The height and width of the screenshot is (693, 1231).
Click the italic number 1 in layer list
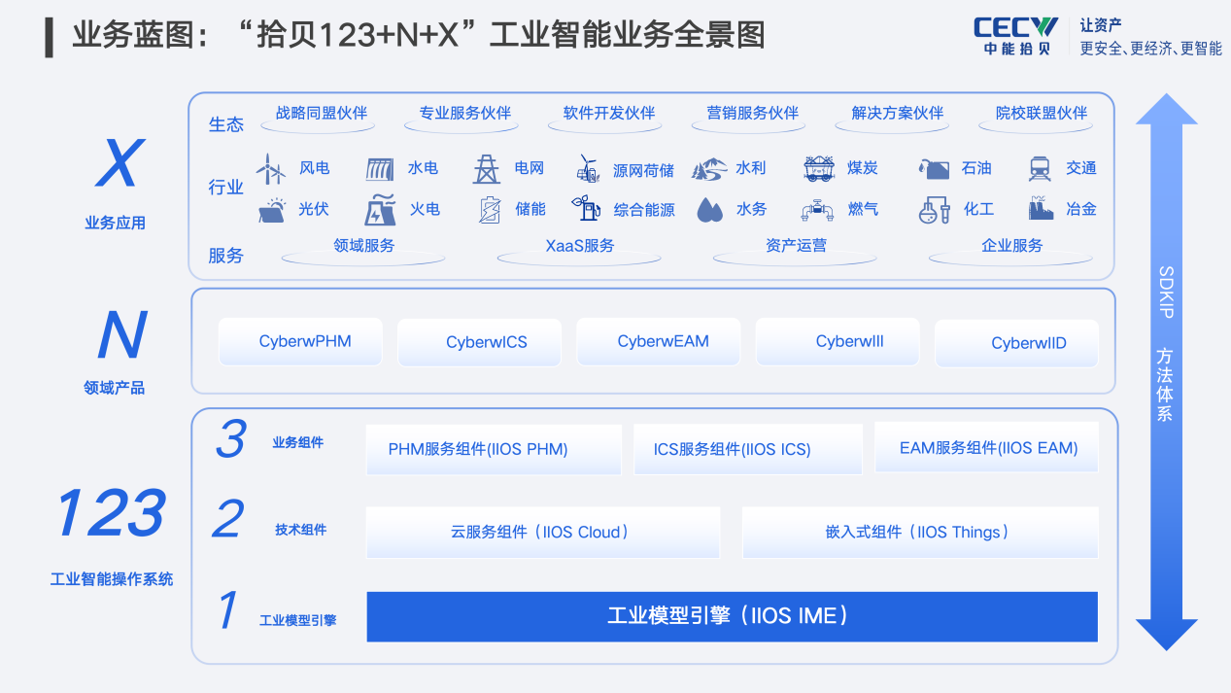tap(227, 610)
